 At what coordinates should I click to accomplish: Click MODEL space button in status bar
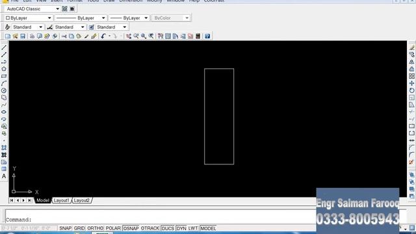[x=208, y=228]
